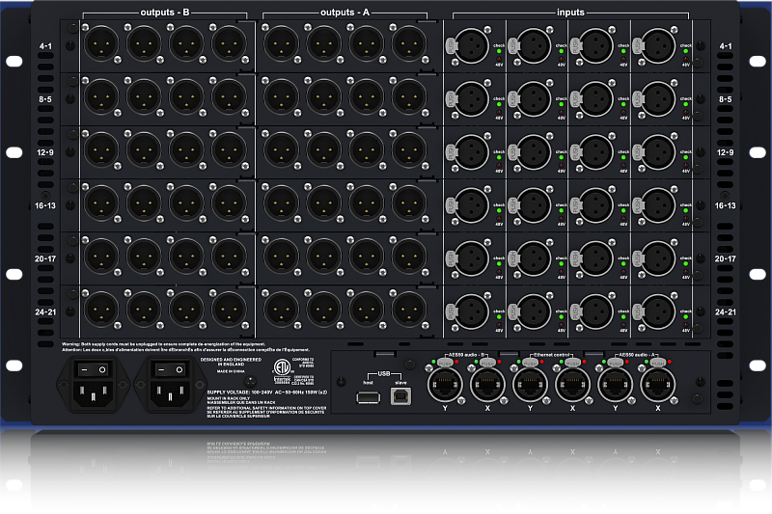Click leftmost outputs A XLR in row 4-1
The image size is (772, 514).
coord(281,43)
